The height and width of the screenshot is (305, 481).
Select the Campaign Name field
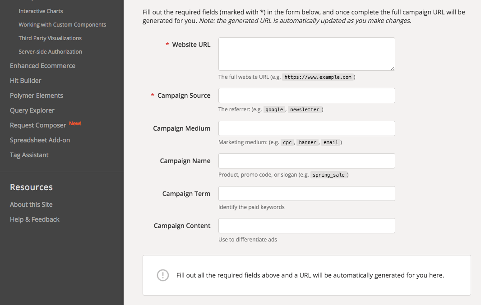pos(306,160)
